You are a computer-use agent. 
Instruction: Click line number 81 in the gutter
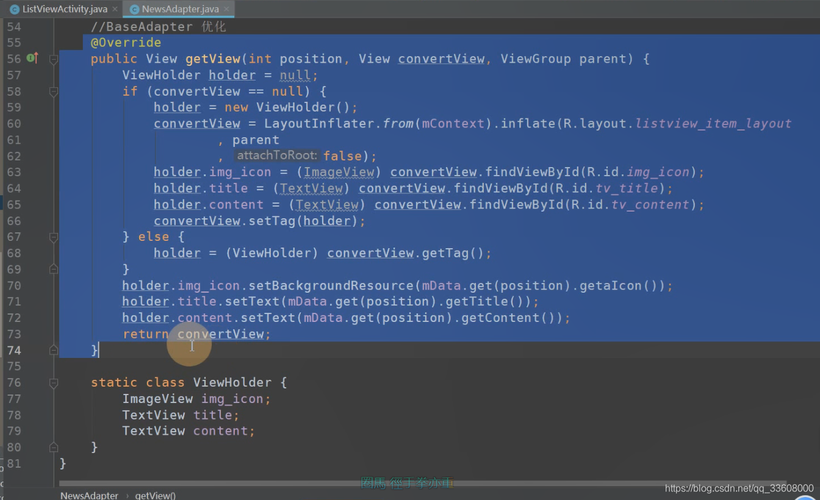pyautogui.click(x=14, y=463)
